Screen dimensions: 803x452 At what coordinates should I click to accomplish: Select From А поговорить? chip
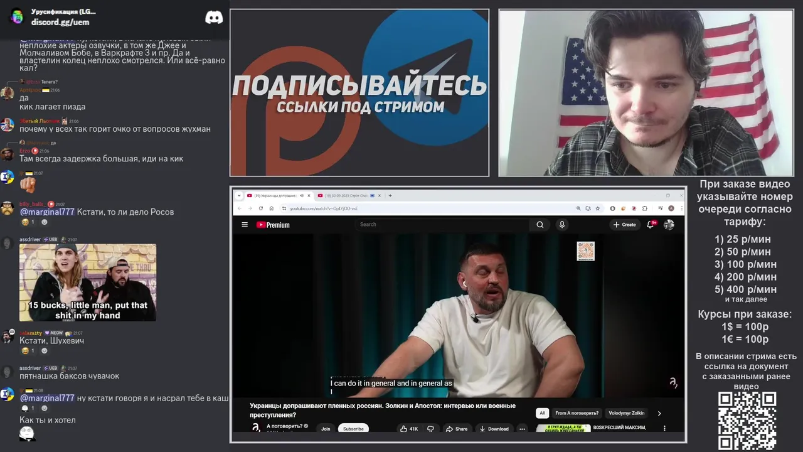coord(577,413)
